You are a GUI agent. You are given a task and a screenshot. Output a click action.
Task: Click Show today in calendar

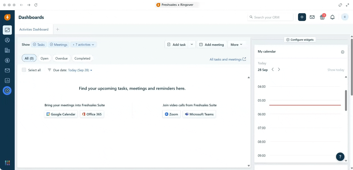tap(336, 70)
